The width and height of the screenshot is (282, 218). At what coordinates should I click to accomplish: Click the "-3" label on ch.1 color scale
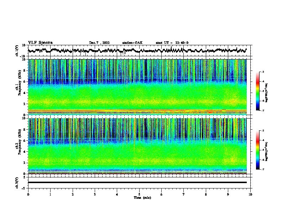[x=262, y=72]
